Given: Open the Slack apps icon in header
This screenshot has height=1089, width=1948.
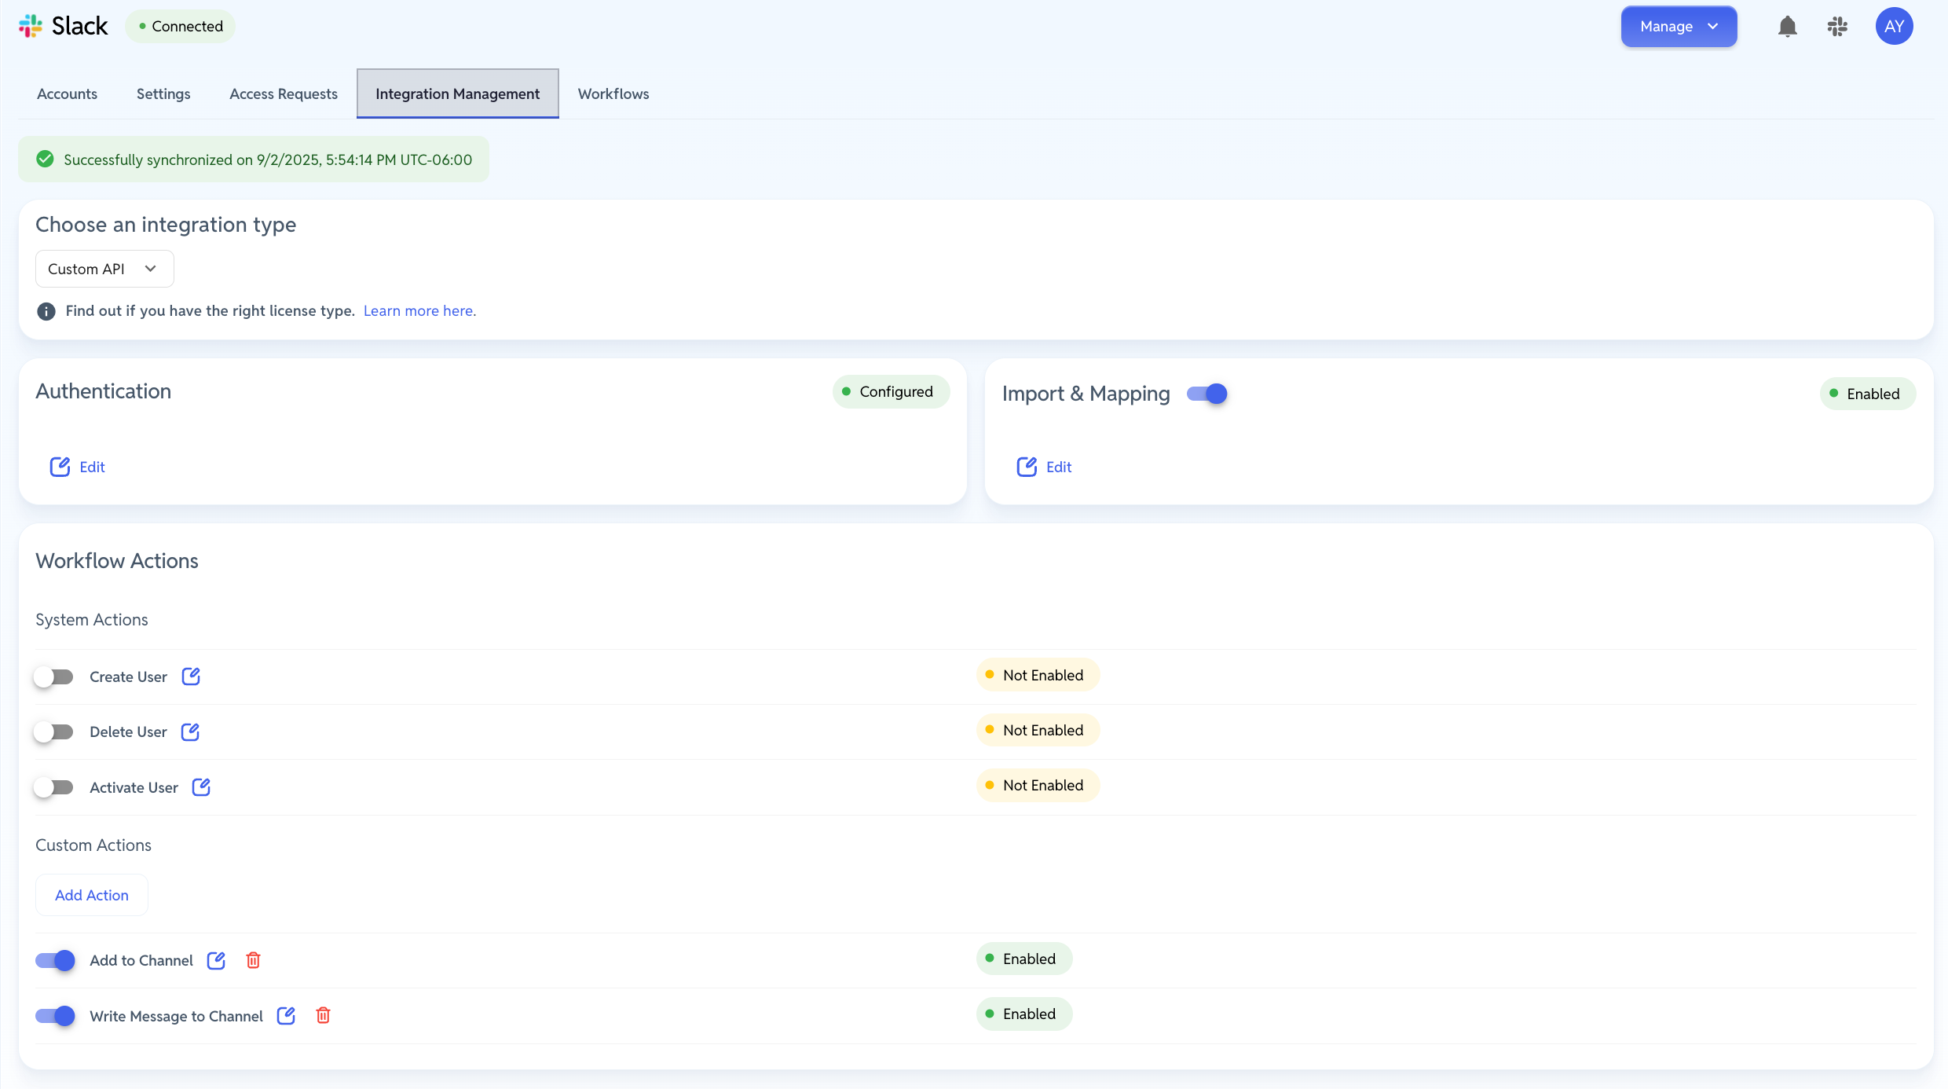Looking at the screenshot, I should [x=1837, y=27].
